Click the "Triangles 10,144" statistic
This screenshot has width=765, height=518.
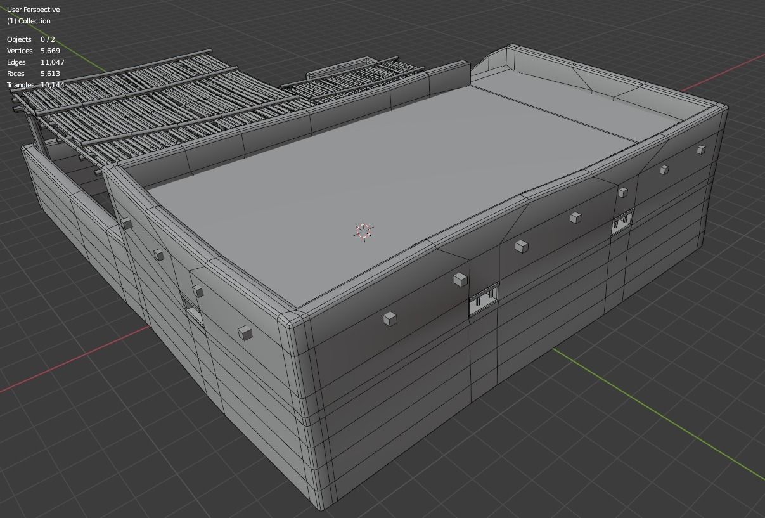click(x=35, y=85)
